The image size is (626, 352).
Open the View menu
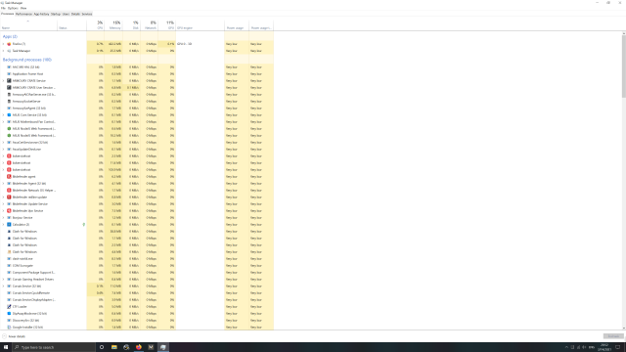(x=23, y=8)
